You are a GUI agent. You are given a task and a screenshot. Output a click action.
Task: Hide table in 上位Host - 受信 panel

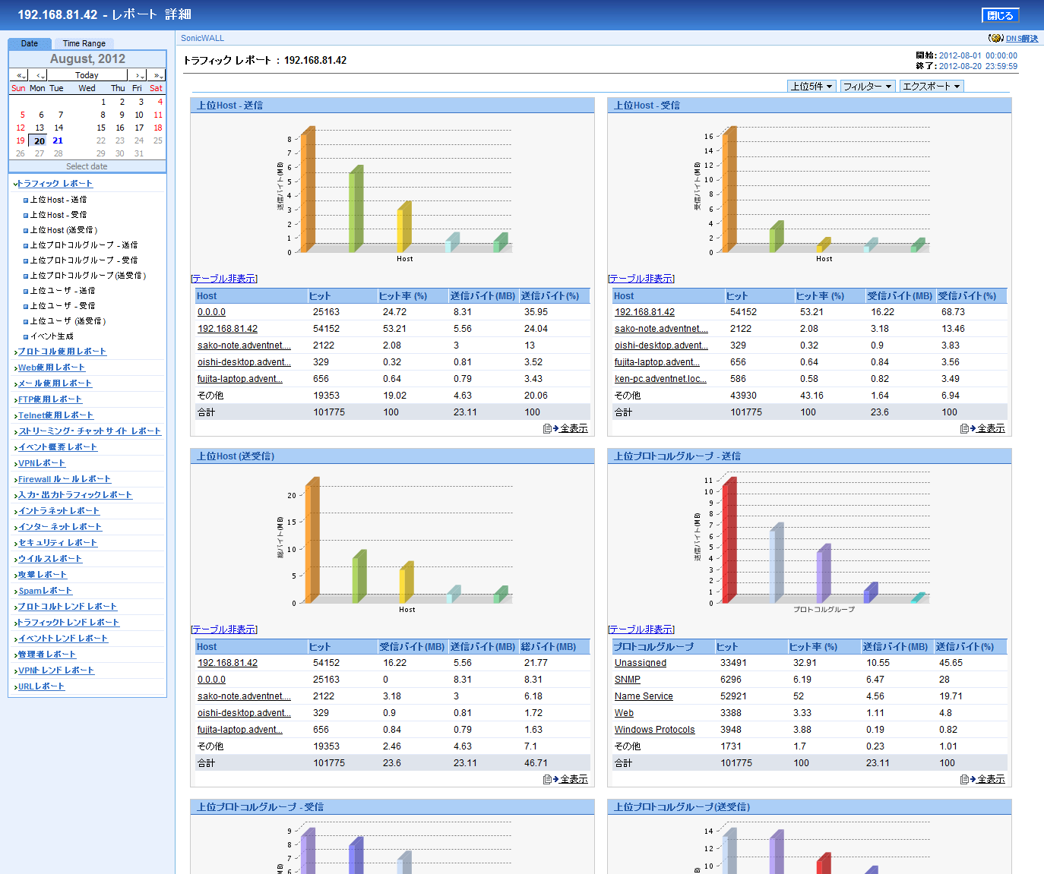click(x=641, y=279)
